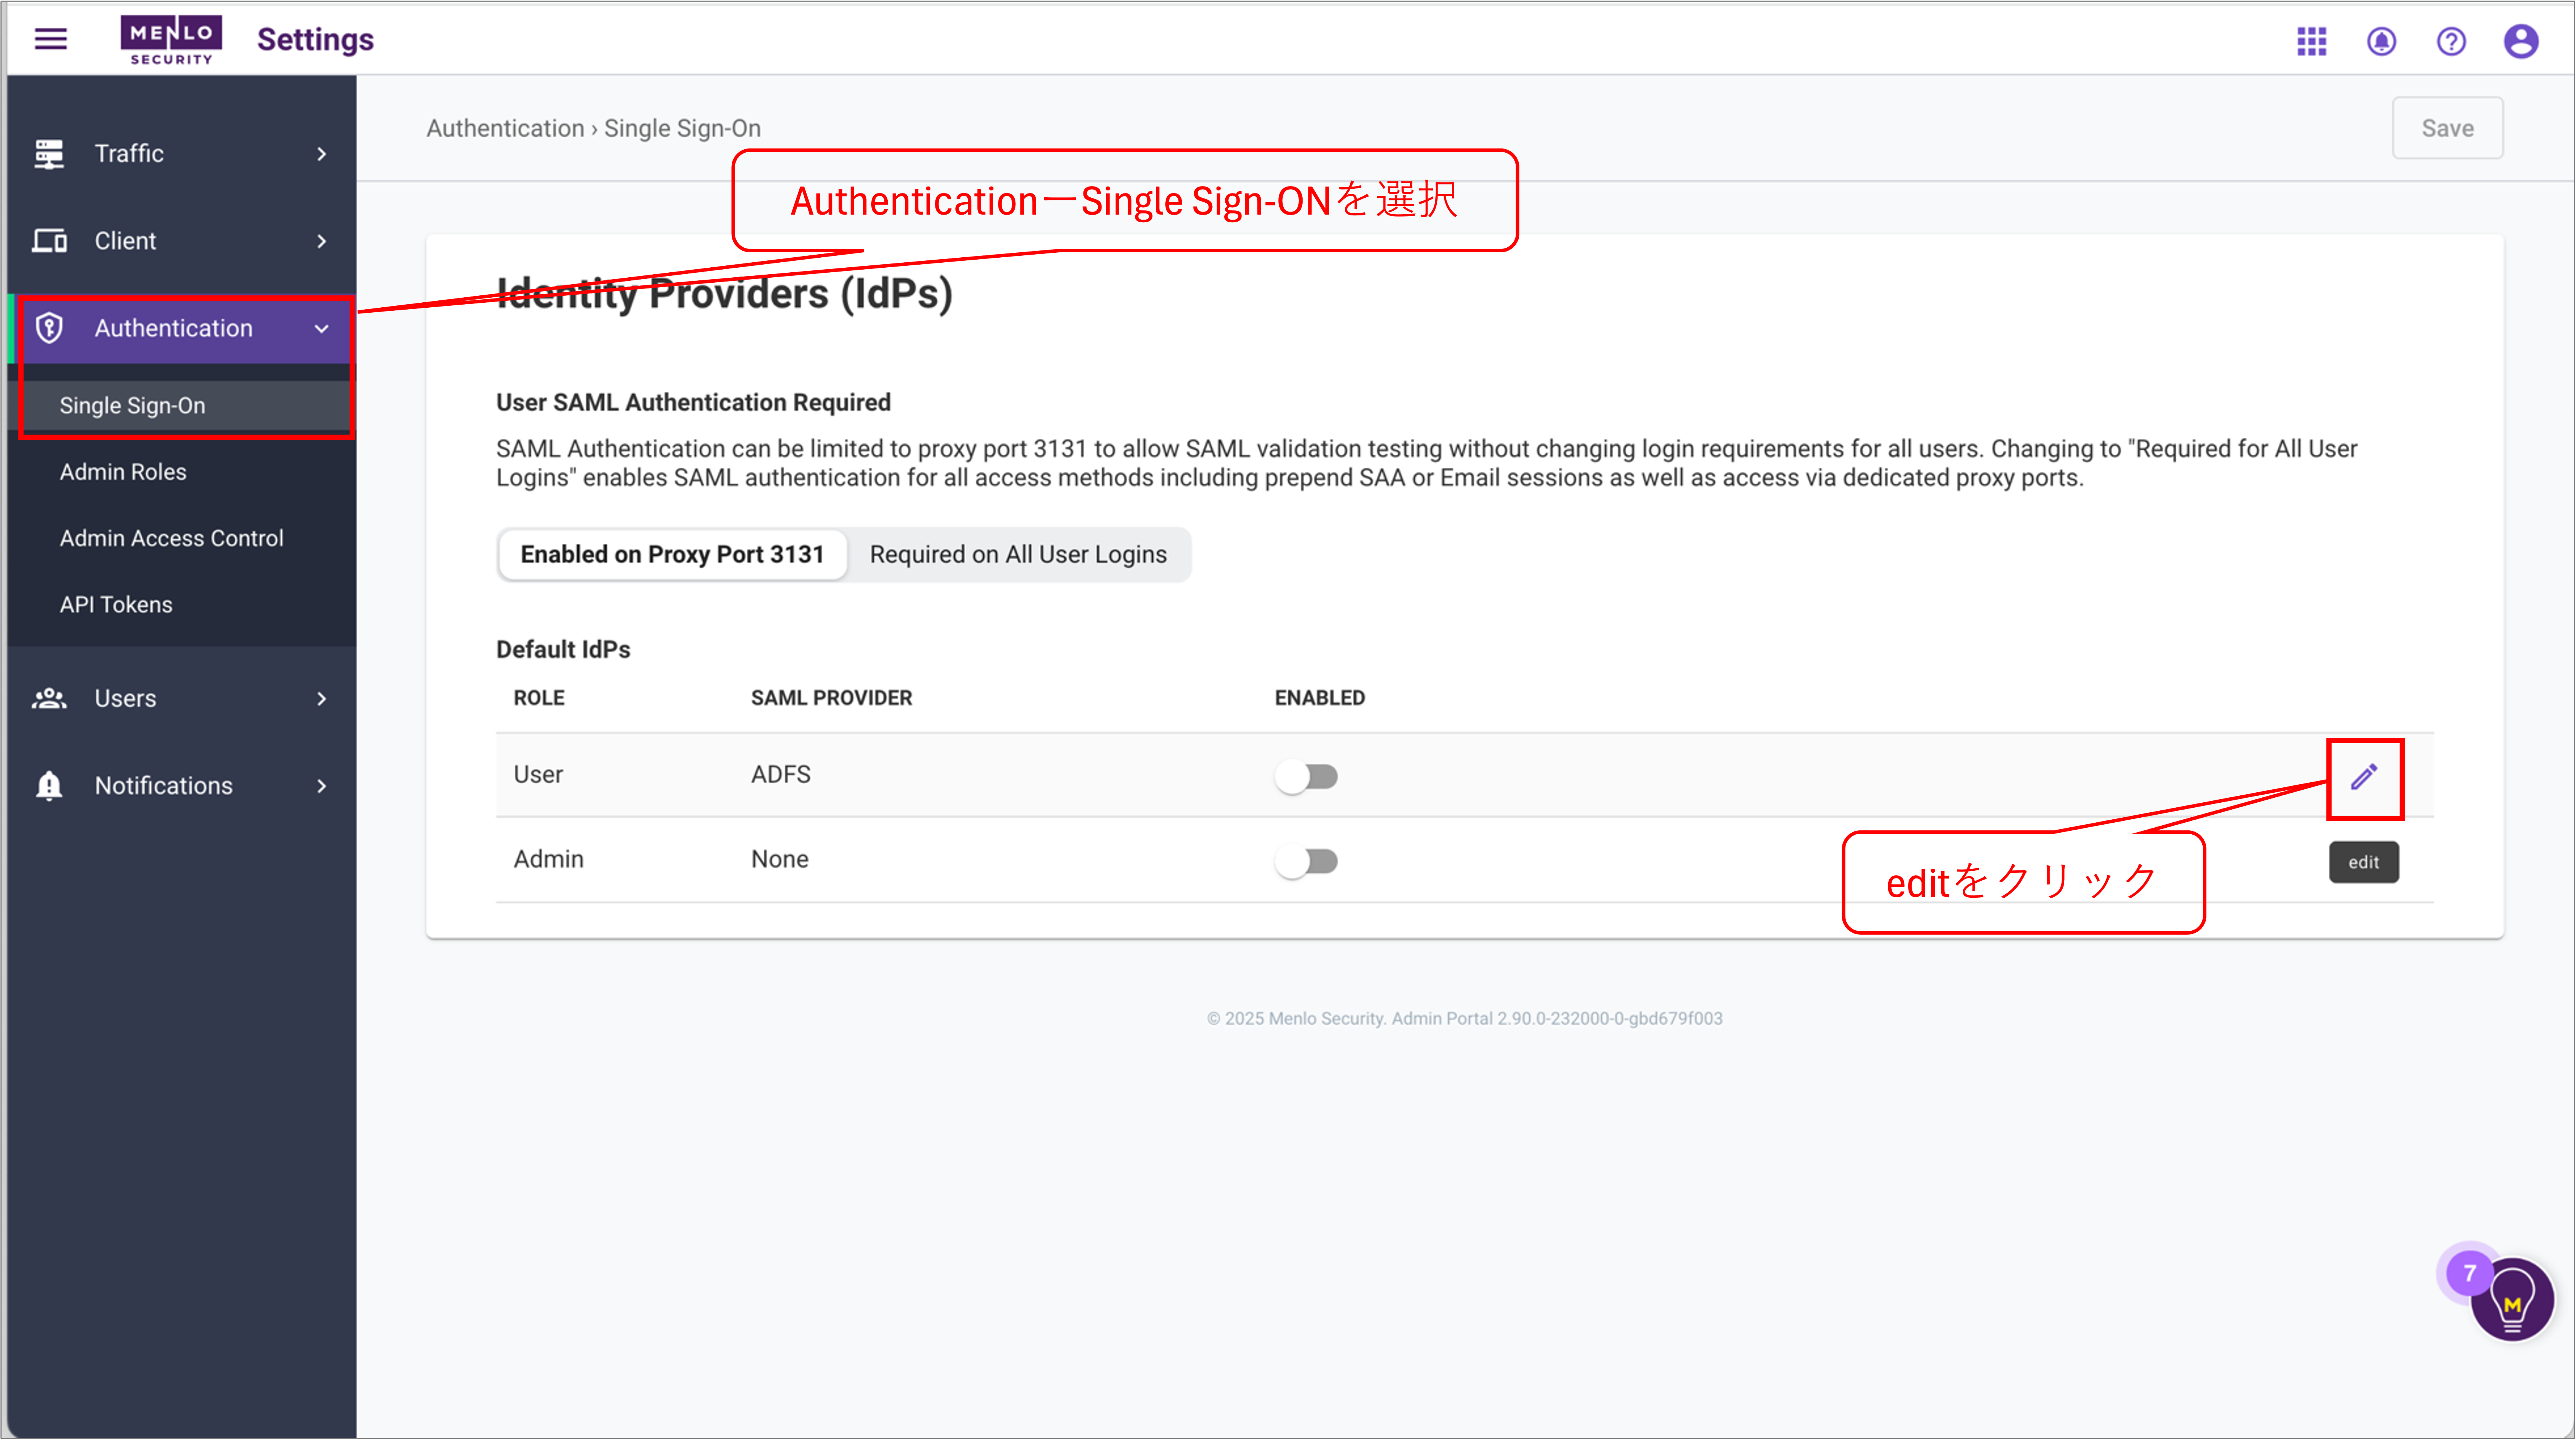Screen dimensions: 2576x1440
Task: Enable the User ADFS IdP toggle
Action: pos(1306,777)
